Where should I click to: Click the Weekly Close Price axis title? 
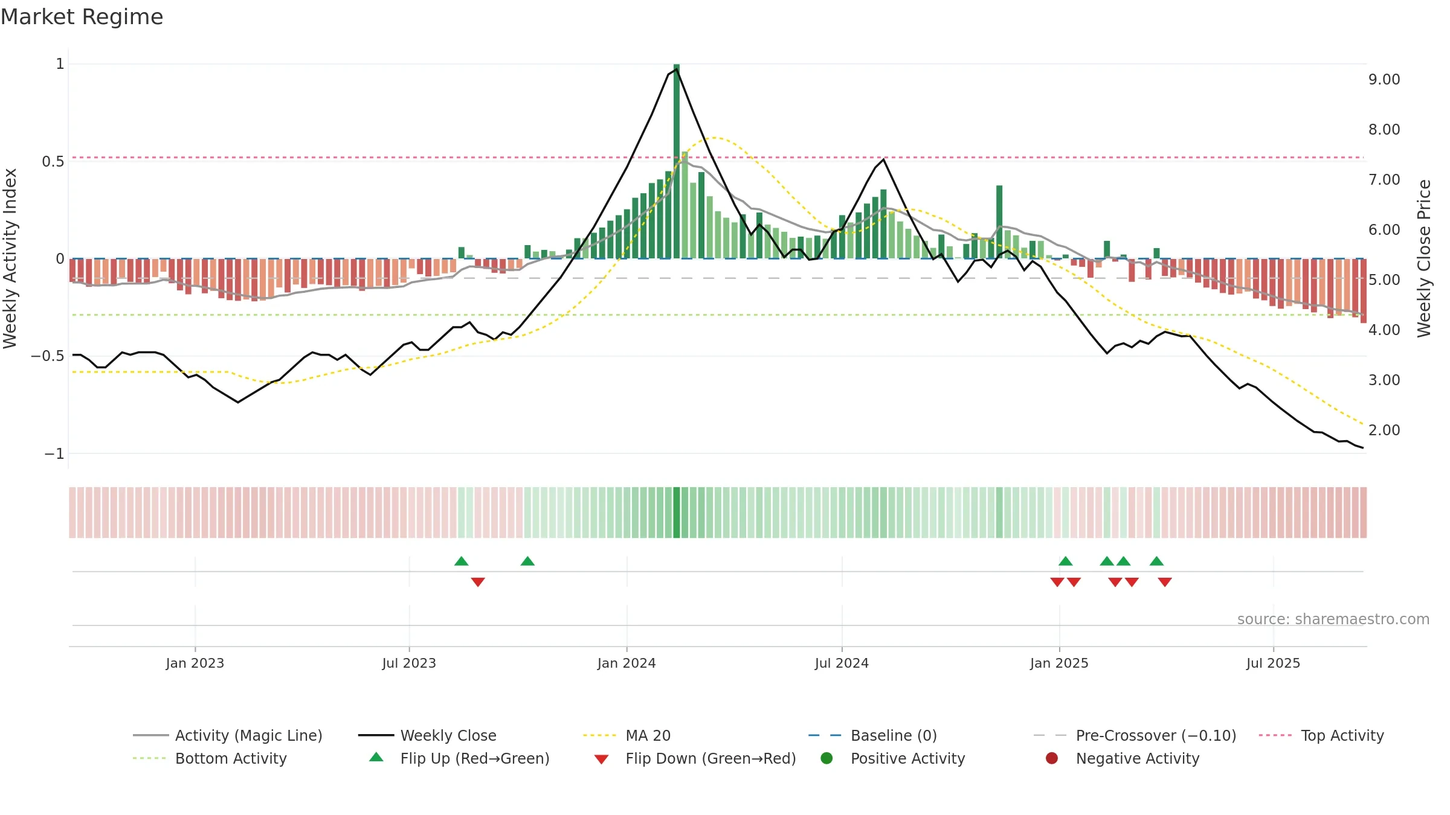point(1424,258)
